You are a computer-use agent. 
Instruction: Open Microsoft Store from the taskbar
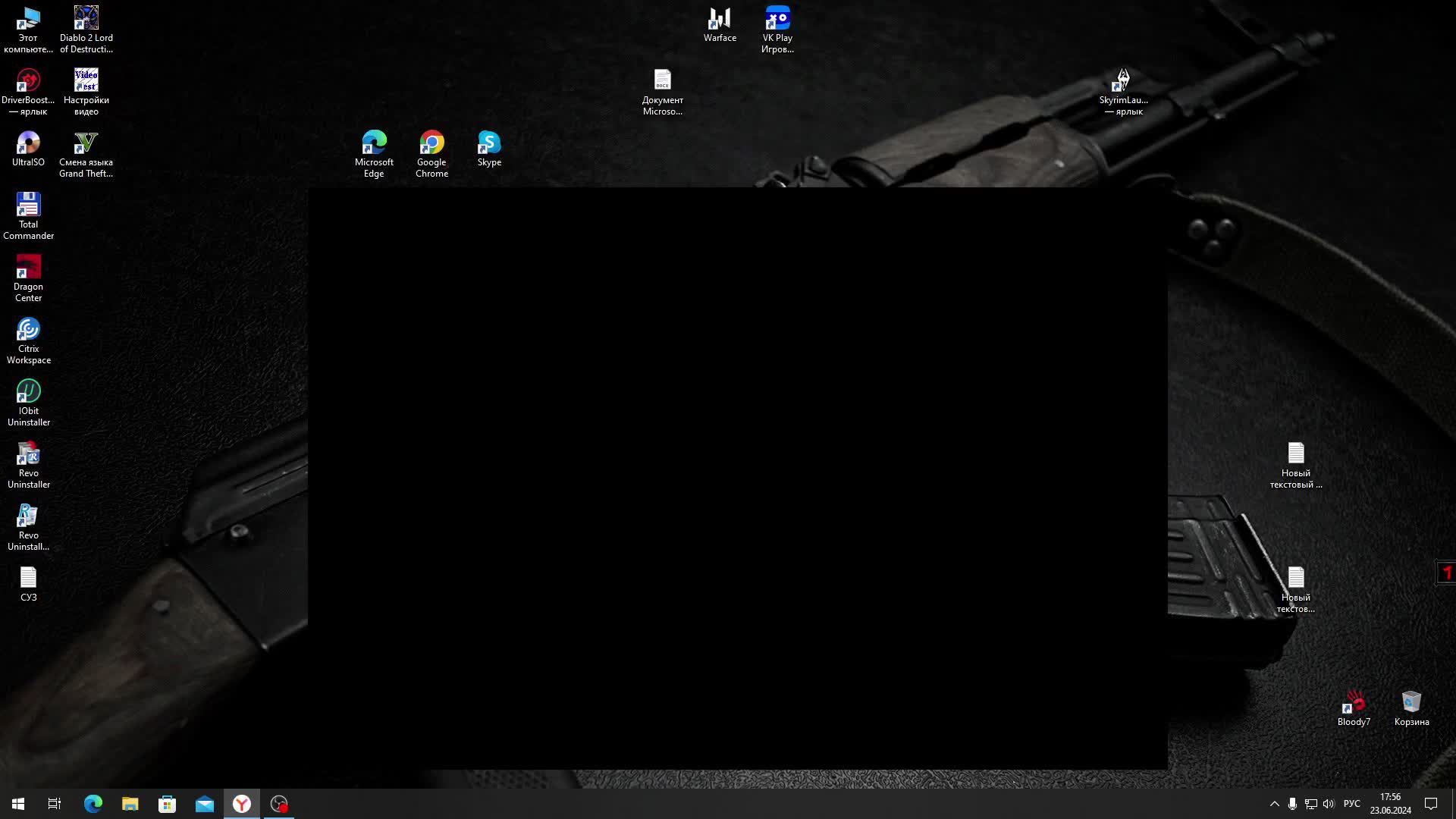[x=167, y=804]
